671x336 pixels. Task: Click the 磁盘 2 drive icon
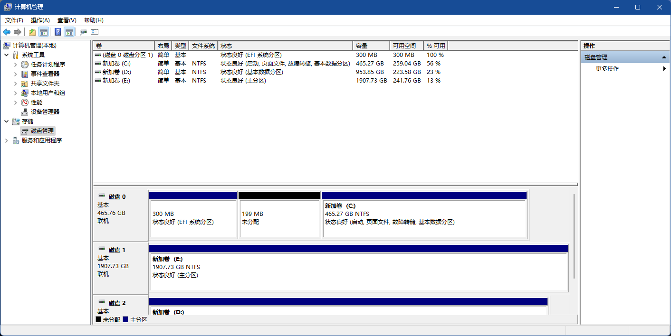coord(102,302)
